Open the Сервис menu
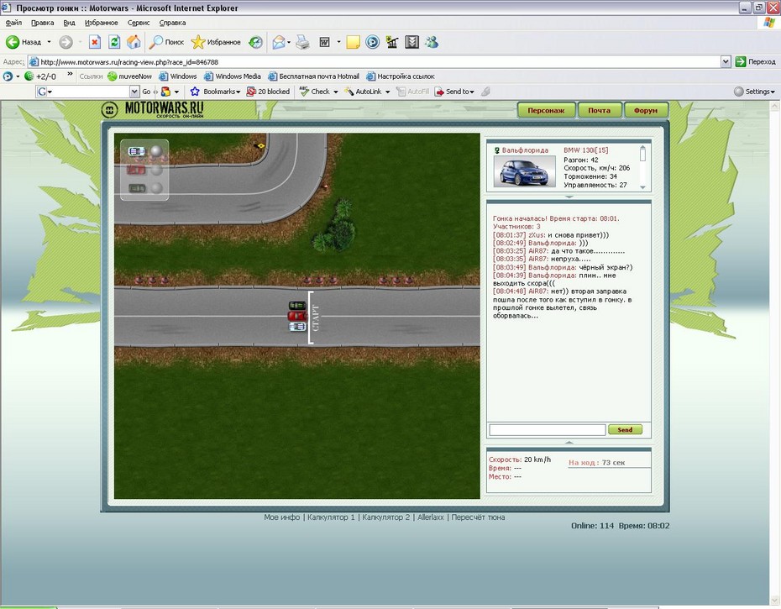This screenshot has width=781, height=609. pos(139,23)
